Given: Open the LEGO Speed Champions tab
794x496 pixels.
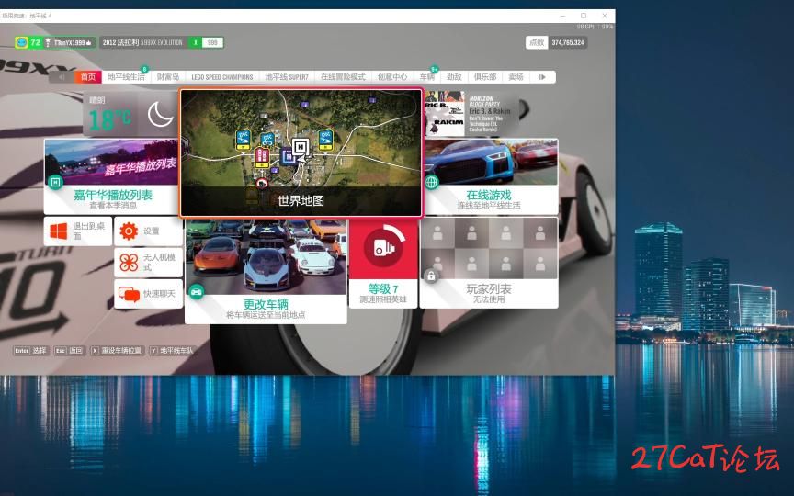Looking at the screenshot, I should pyautogui.click(x=221, y=77).
